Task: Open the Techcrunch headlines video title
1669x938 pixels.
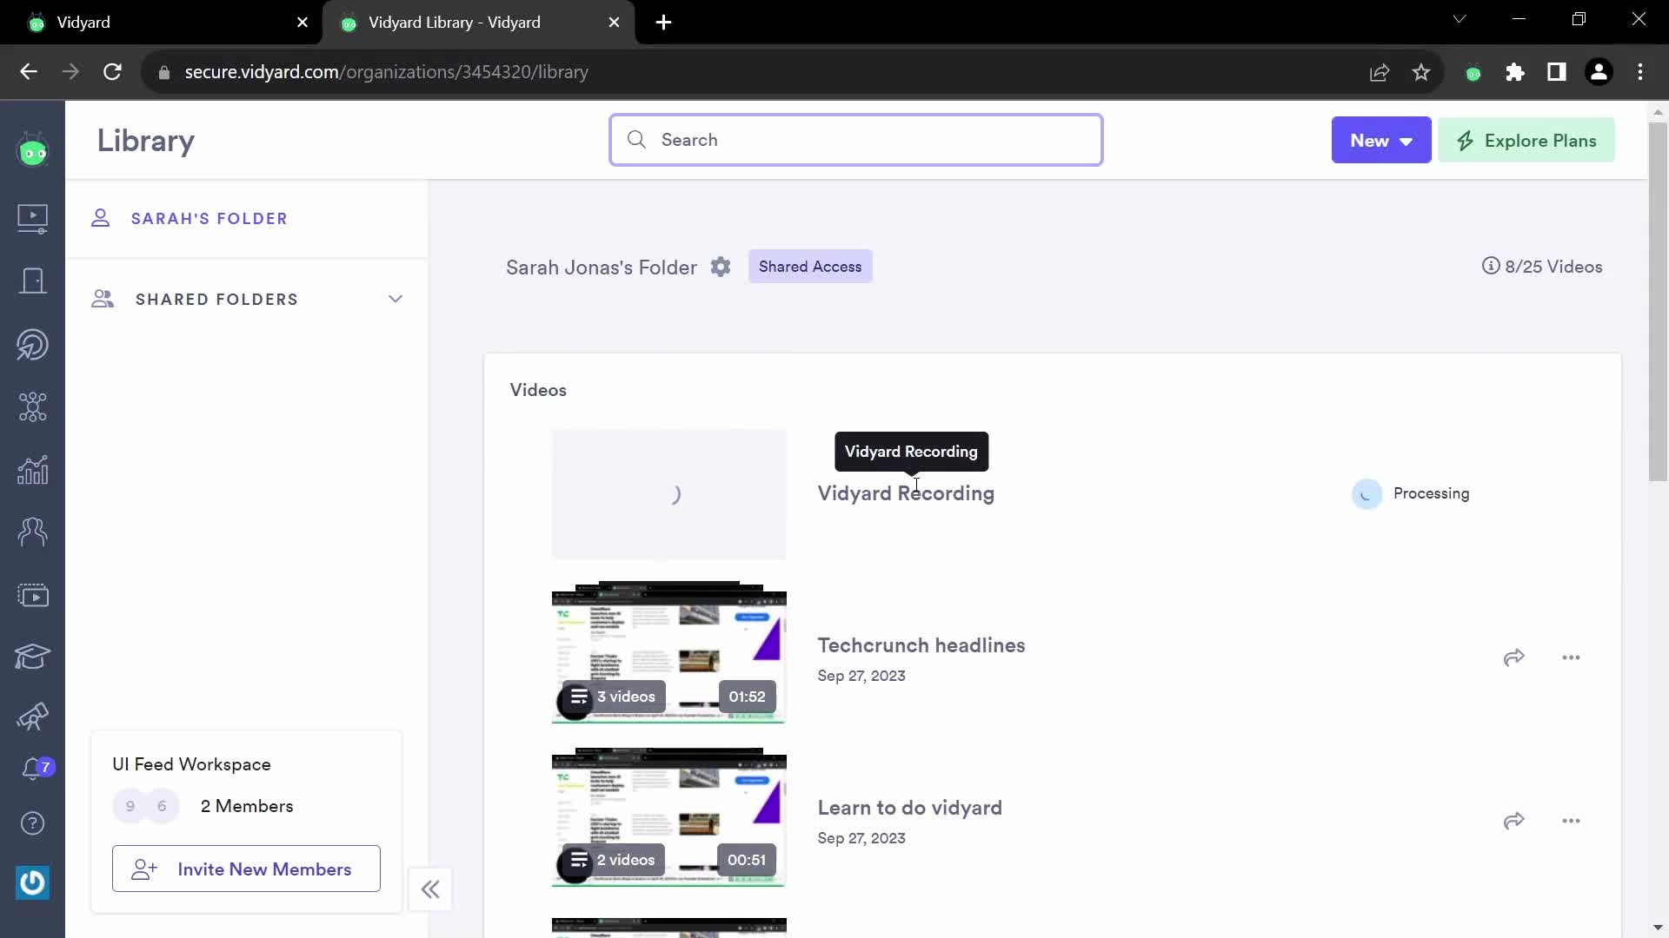Action: pyautogui.click(x=921, y=645)
